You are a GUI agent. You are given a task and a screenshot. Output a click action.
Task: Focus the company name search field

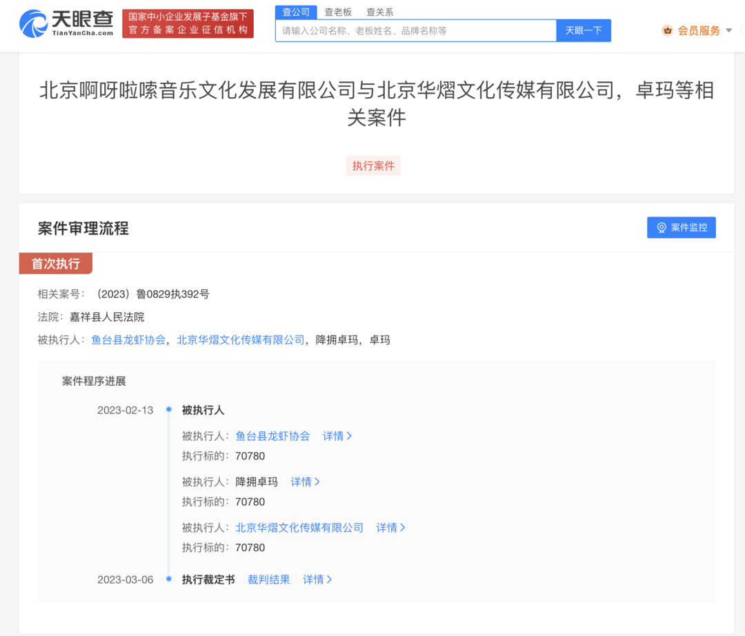(416, 31)
